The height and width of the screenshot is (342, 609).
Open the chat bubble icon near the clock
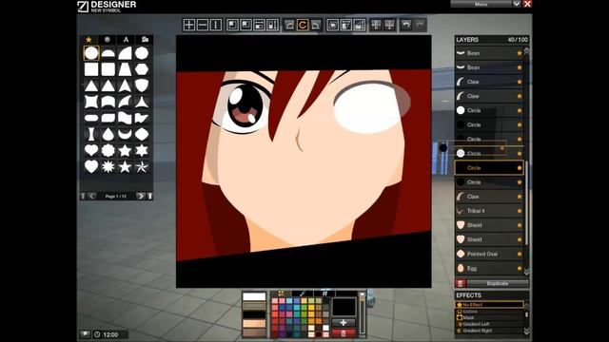pyautogui.click(x=85, y=333)
